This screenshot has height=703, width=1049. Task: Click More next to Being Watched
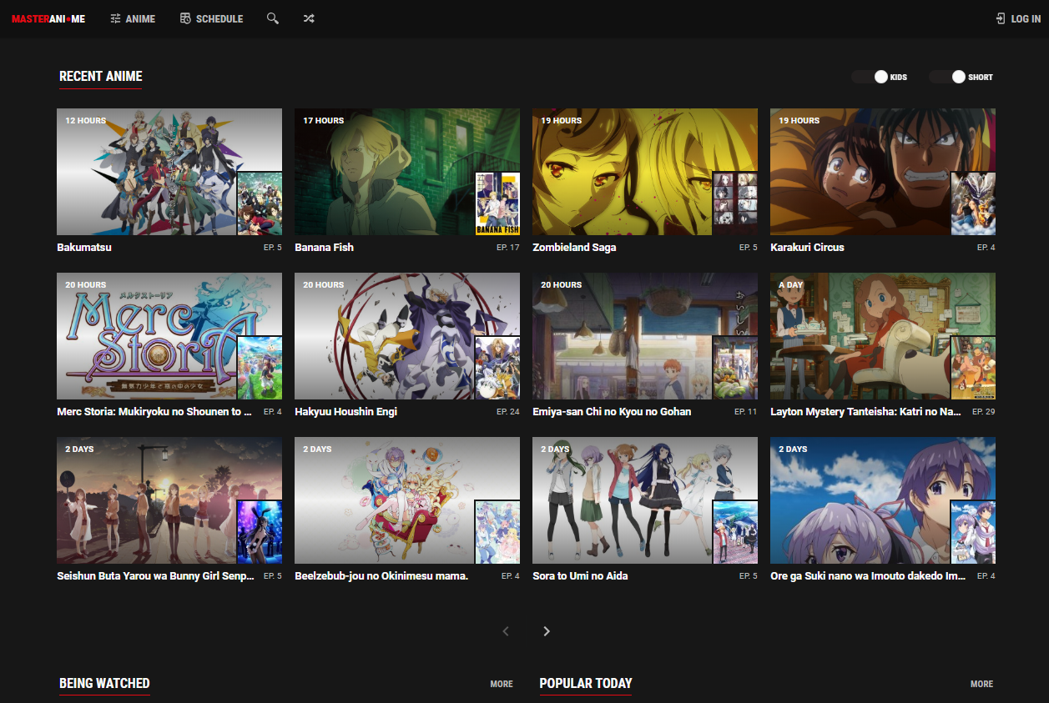(502, 684)
